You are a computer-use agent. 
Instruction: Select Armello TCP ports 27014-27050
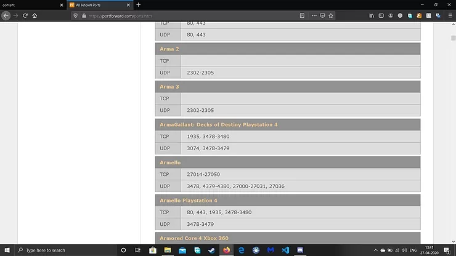tap(203, 174)
